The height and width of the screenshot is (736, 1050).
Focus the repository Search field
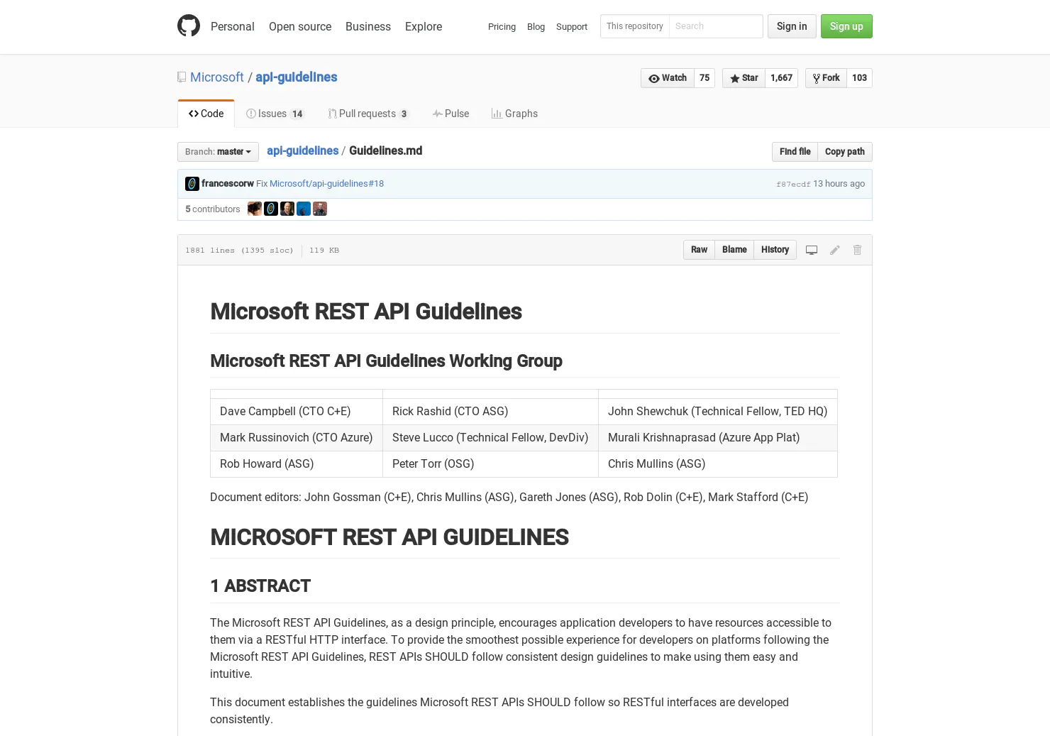(x=716, y=26)
